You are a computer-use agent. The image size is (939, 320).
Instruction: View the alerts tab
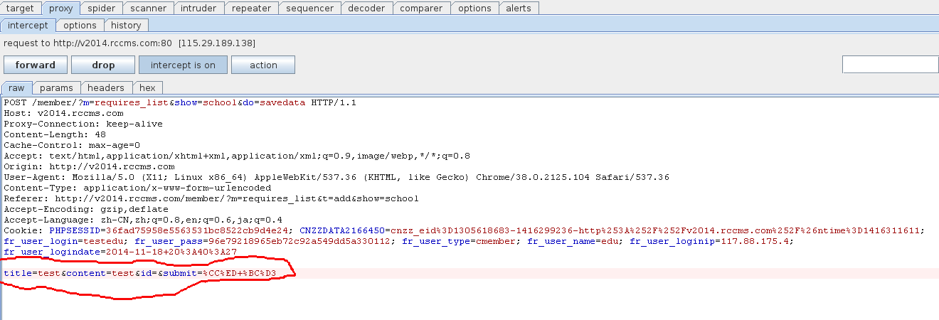[x=519, y=9]
